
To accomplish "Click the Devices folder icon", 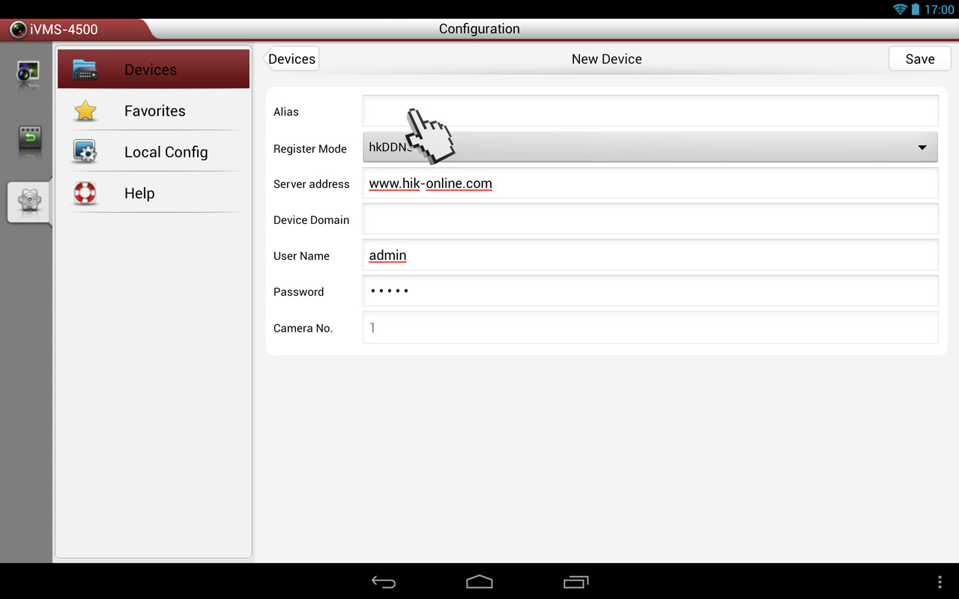I will coord(85,70).
